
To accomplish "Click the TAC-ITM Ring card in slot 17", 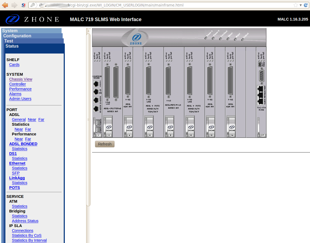I will [x=261, y=92].
